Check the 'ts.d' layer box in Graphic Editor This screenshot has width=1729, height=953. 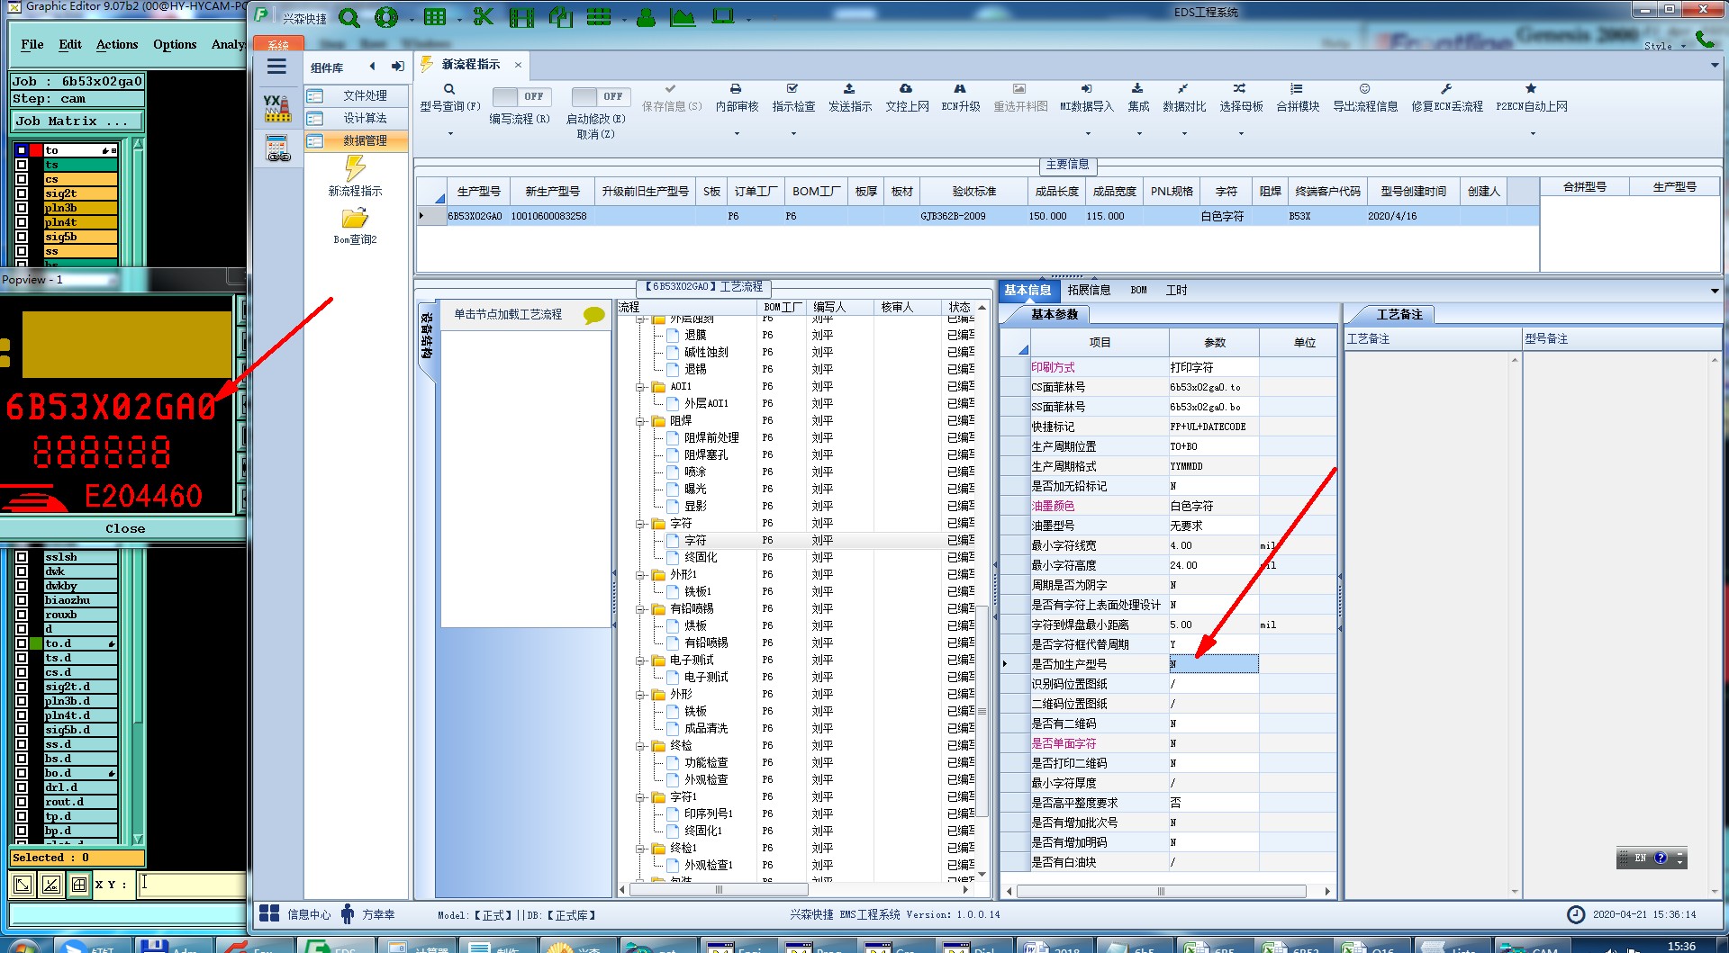(x=22, y=658)
